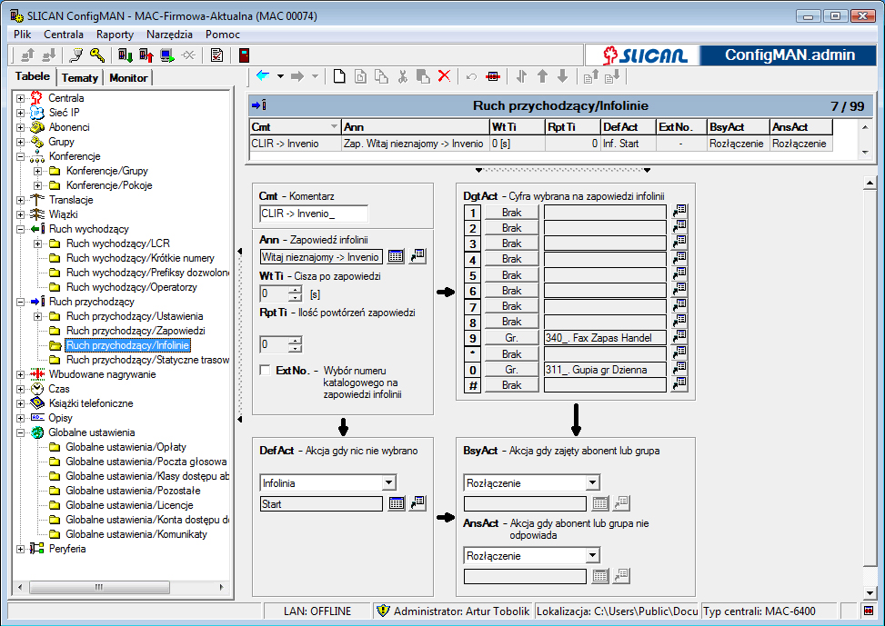Click the Brak action button for digit 1
This screenshot has width=885, height=626.
coord(511,212)
